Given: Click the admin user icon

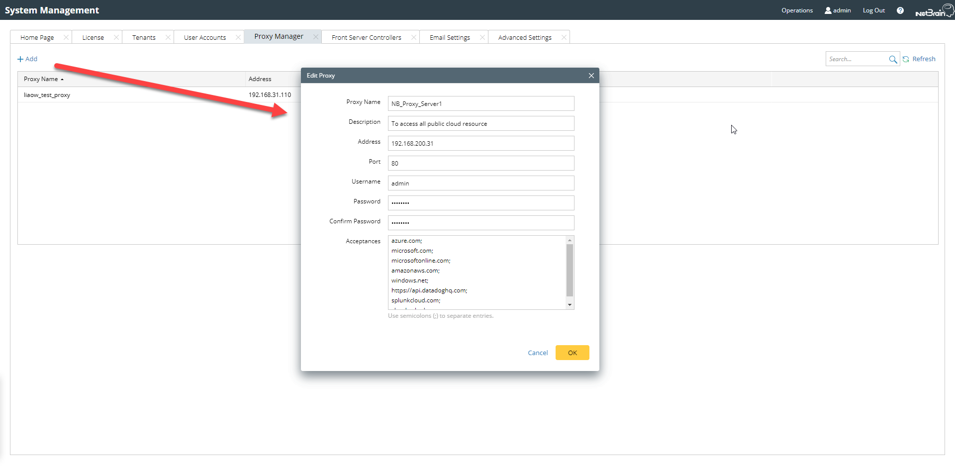Looking at the screenshot, I should coord(828,10).
